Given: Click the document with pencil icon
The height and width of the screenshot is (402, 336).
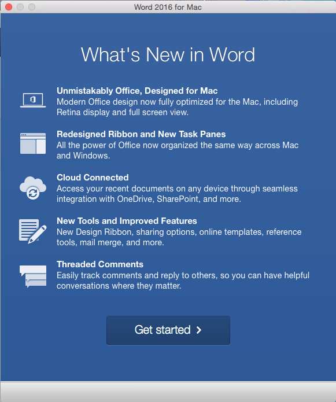Looking at the screenshot, I should click(32, 231).
